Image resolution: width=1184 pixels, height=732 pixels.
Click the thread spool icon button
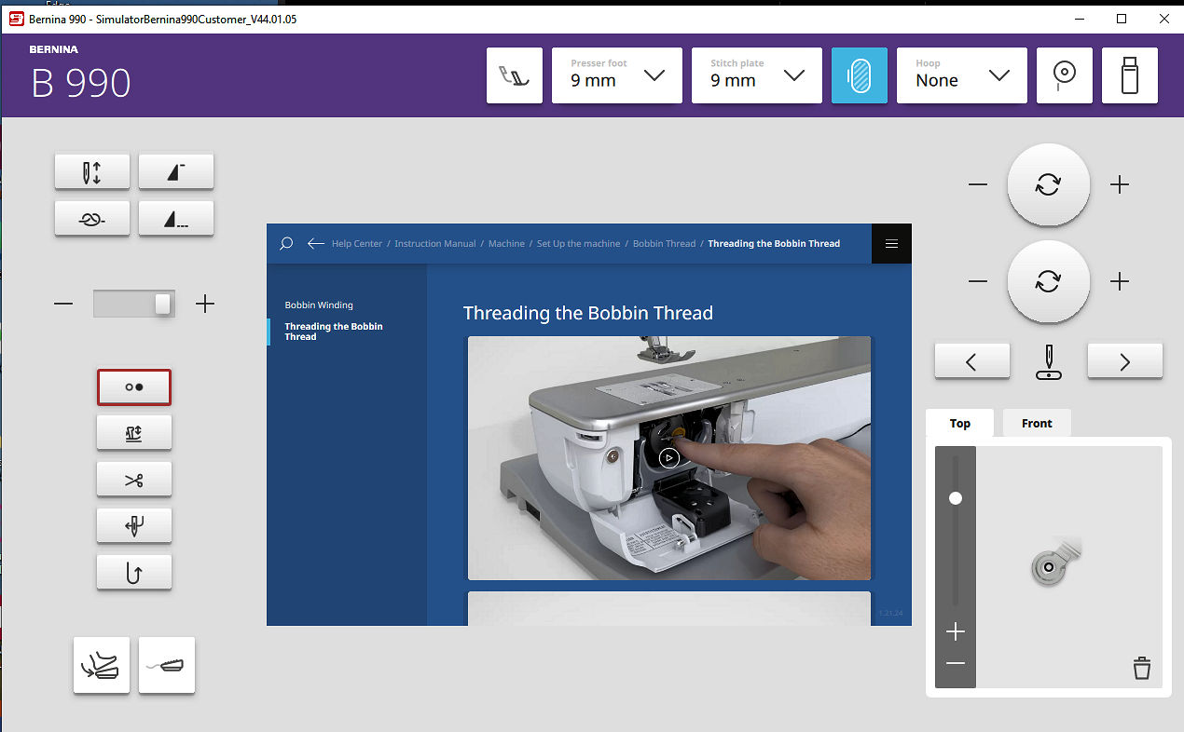1065,75
